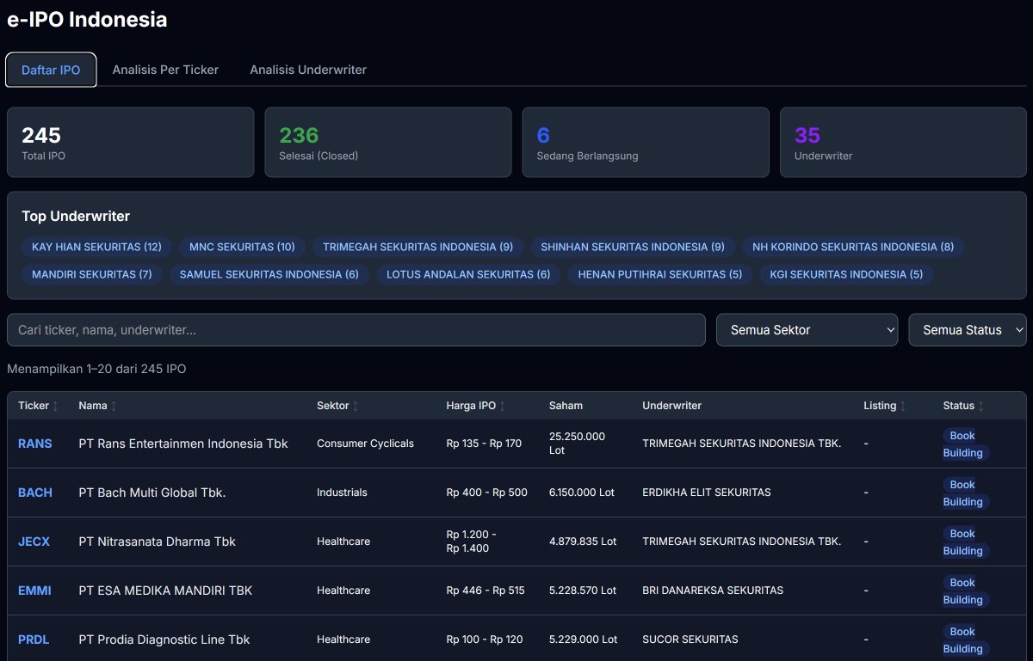Open the EMMI ticker link
The height and width of the screenshot is (661, 1033).
pos(34,591)
